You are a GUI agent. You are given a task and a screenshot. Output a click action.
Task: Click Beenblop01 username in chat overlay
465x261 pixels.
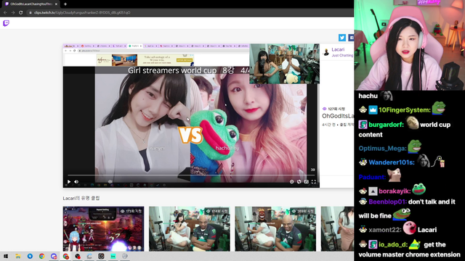coord(387,202)
